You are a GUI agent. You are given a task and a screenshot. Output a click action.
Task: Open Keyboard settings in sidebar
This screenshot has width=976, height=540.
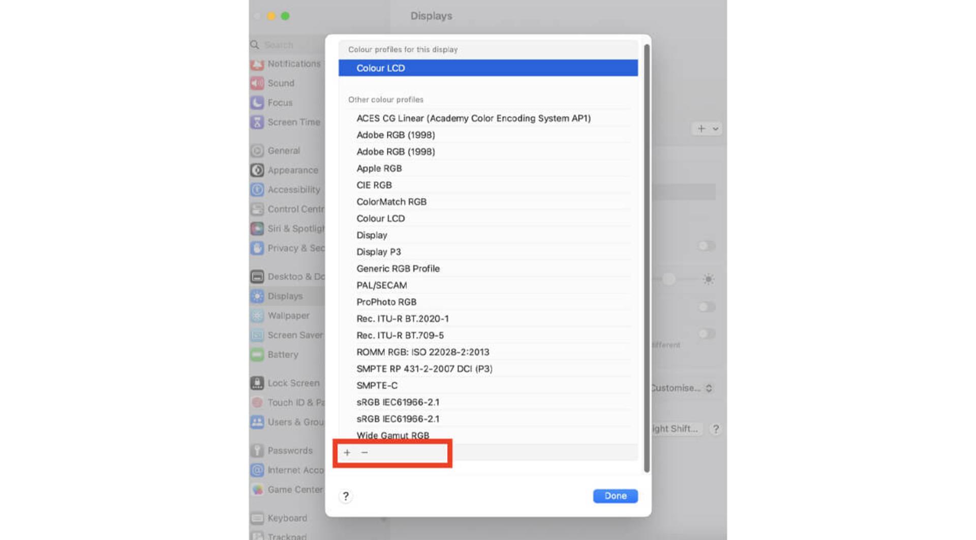287,518
